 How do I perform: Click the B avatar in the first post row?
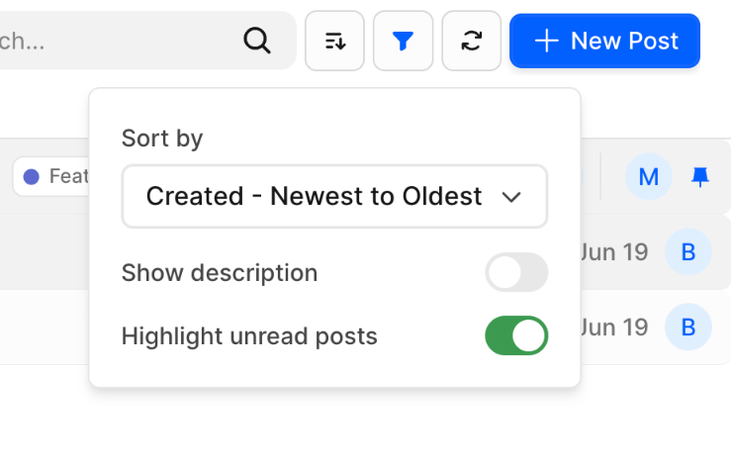687,251
